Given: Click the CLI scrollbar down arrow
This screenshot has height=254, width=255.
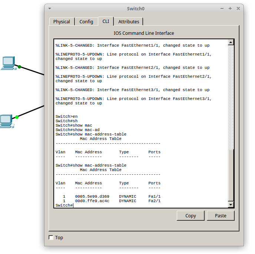Looking at the screenshot, I should coord(231,205).
